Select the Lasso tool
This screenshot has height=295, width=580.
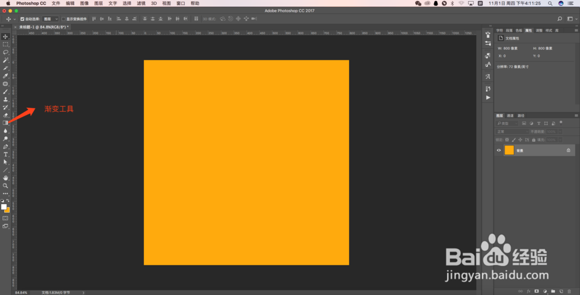[6, 52]
